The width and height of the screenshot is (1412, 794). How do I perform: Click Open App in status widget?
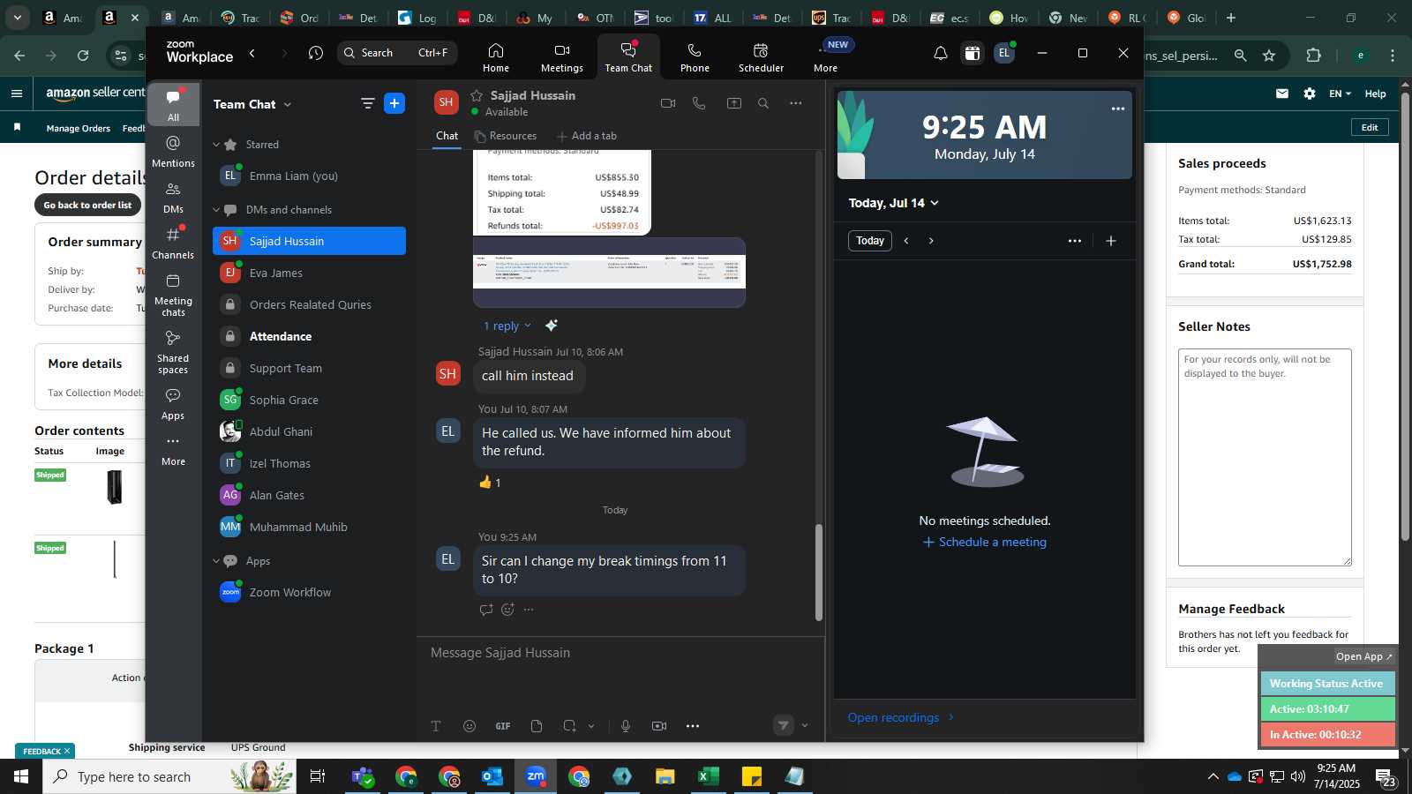1363,656
